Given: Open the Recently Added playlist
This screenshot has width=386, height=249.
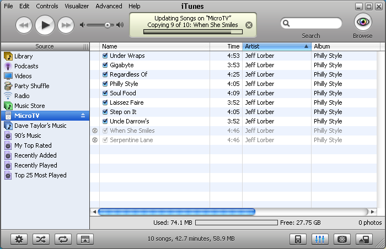Looking at the screenshot, I should tap(45, 155).
